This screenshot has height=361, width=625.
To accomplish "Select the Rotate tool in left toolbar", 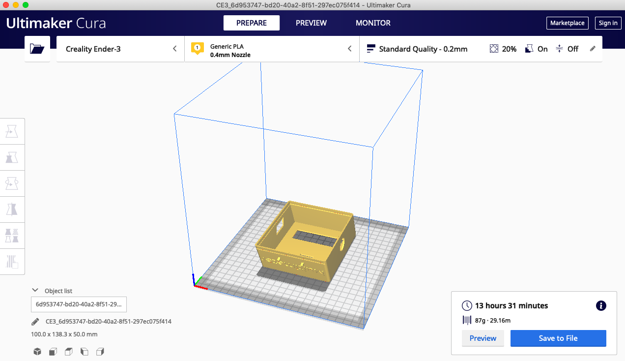I will point(12,183).
